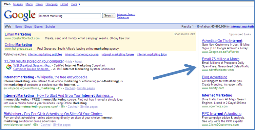Select related search 'internet marketing forum'
Viewport: 255px width, 130px height.
tap(118, 55)
